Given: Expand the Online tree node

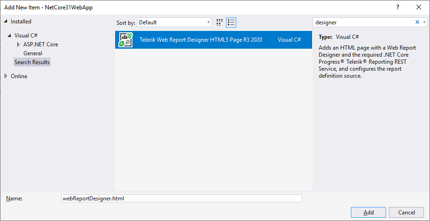Looking at the screenshot, I should click(6, 76).
